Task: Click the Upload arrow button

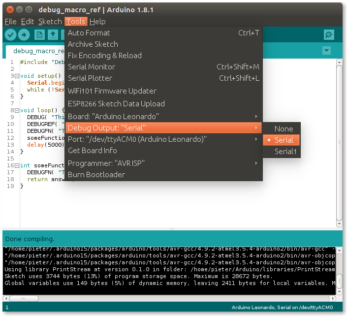Action: 24,35
